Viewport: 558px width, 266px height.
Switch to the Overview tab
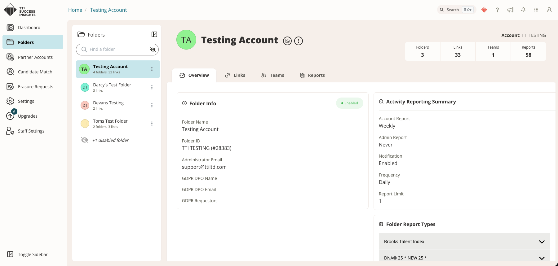(x=194, y=75)
